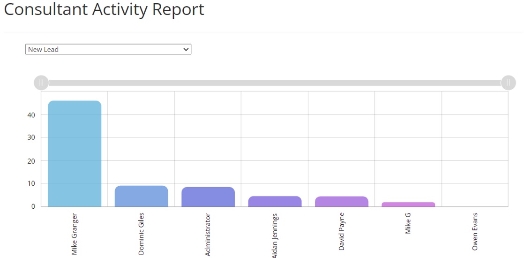Click the middle of the gray range slider track
The image size is (524, 258).
(x=275, y=83)
